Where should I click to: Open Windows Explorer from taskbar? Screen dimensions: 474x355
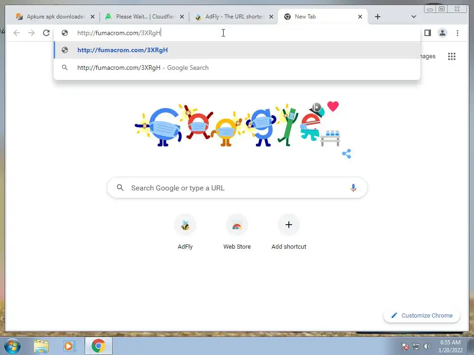click(x=41, y=346)
